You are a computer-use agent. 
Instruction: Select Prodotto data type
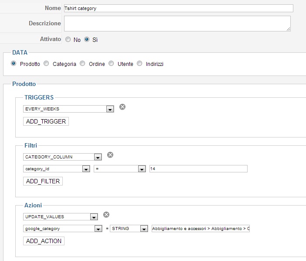coord(14,64)
